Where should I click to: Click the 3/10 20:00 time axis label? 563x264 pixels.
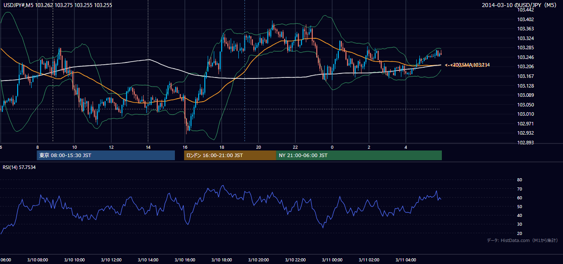259,260
